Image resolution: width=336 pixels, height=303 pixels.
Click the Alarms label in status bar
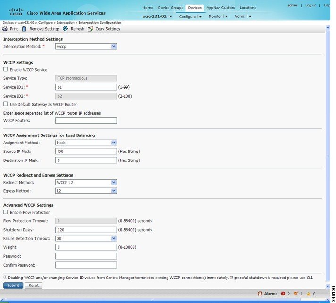[x=271, y=294]
